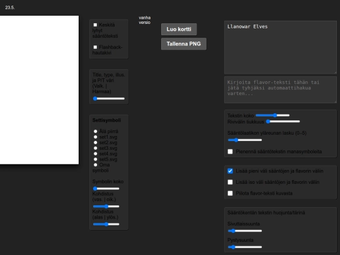Screen dimensions: 340x255
Task: Click the Sääntökentän tekstin huojunta/tärinä label
Action: click(x=266, y=213)
